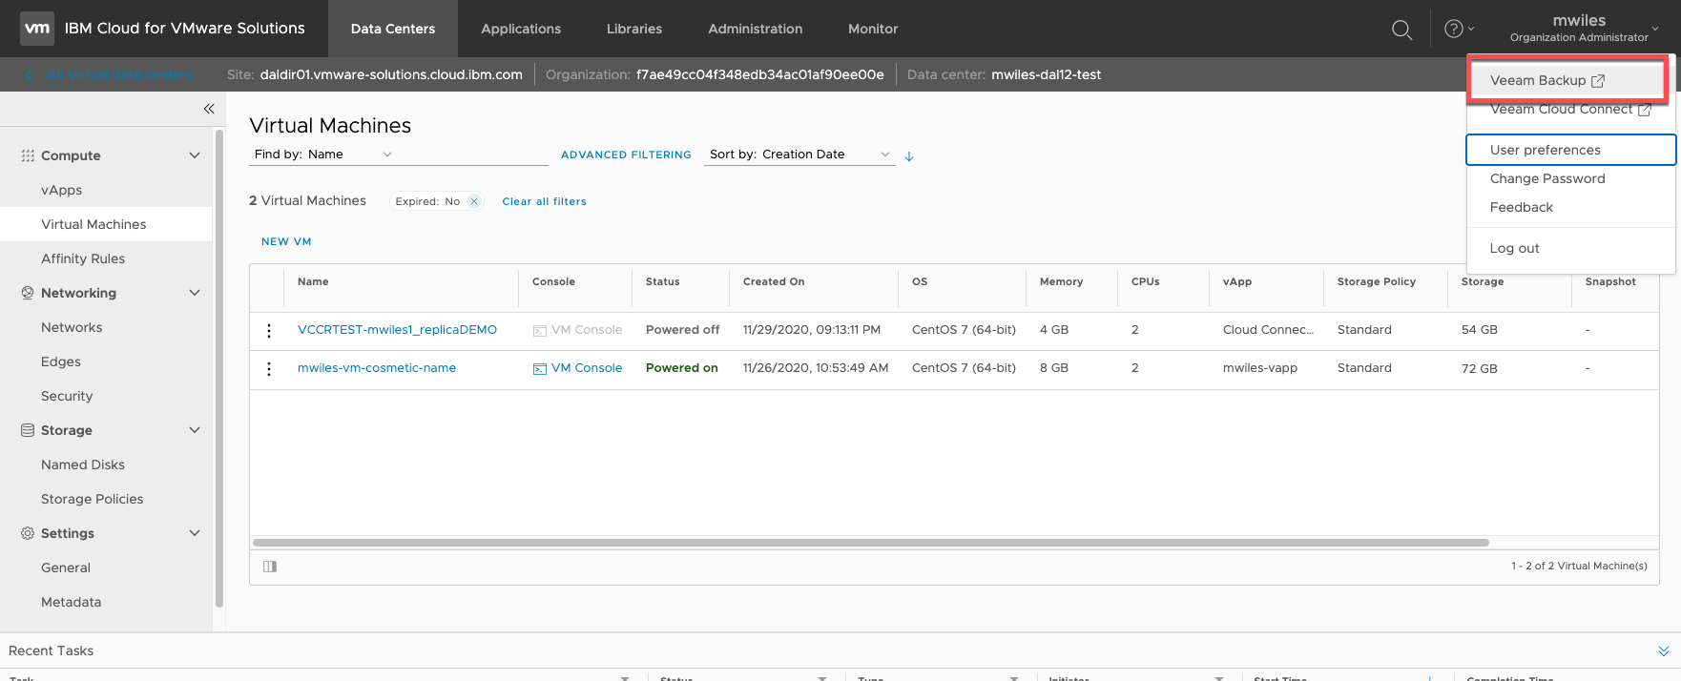Open Storage Policies in the sidebar
Image resolution: width=1681 pixels, height=681 pixels.
[92, 499]
